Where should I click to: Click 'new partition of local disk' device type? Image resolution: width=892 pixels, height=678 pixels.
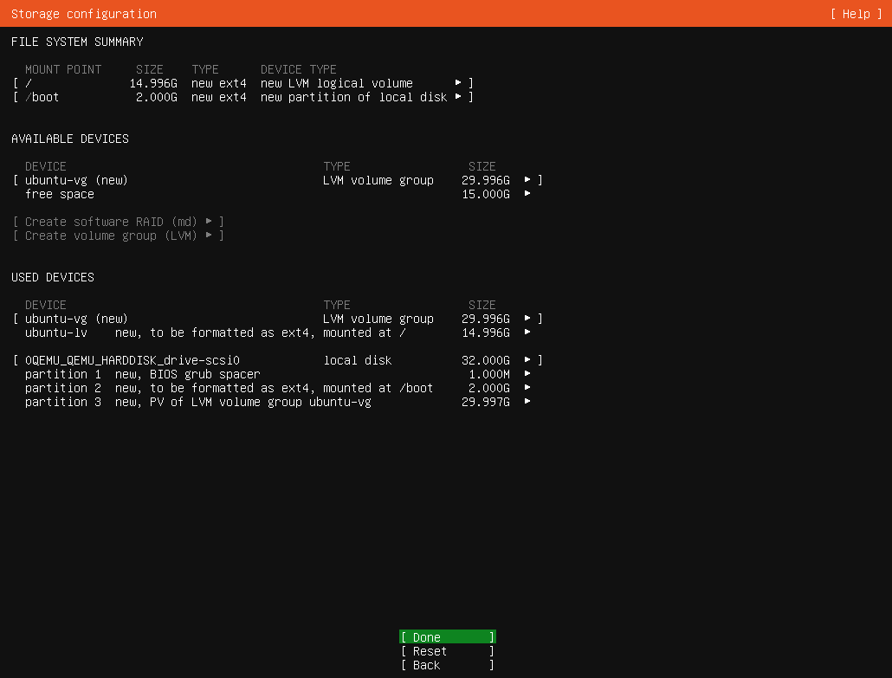point(354,97)
